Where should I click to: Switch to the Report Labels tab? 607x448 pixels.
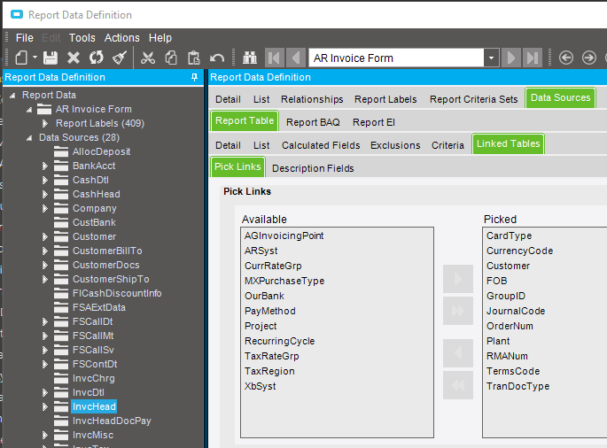[x=385, y=99]
